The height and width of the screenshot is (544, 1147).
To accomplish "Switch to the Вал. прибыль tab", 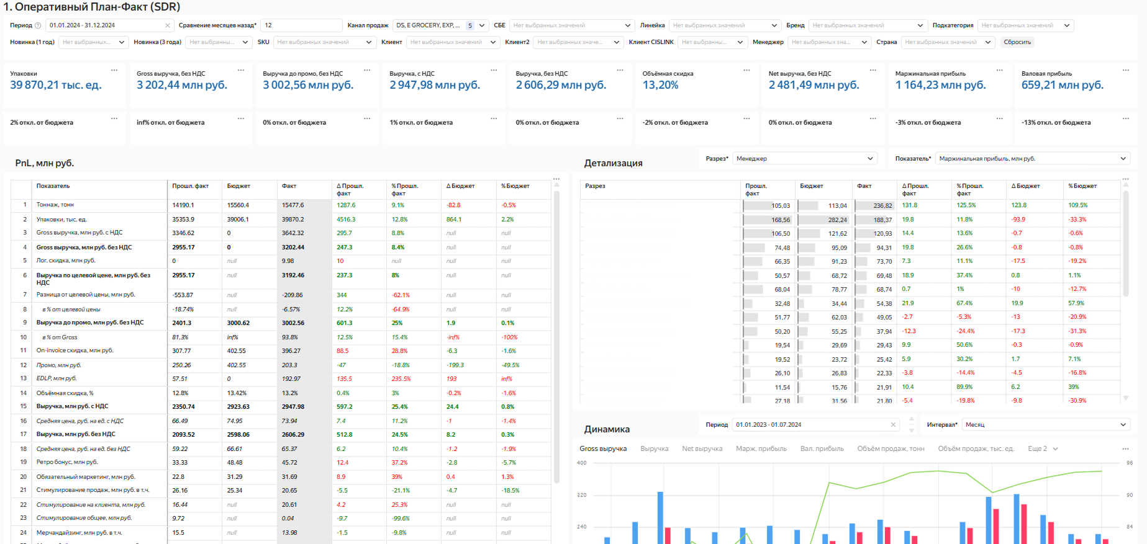I will pyautogui.click(x=822, y=448).
